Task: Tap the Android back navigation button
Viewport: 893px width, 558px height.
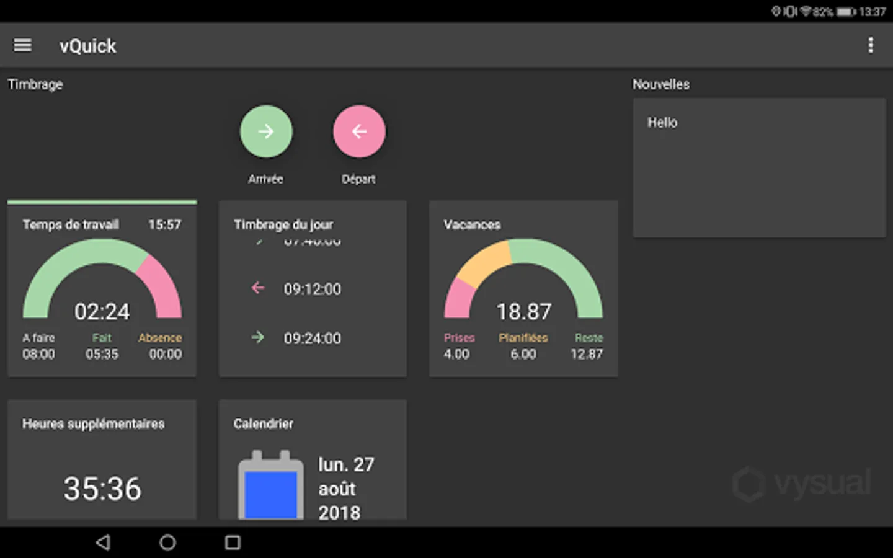Action: pos(103,542)
